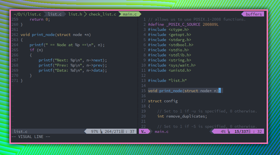Click the #include "list.h" line

point(167,80)
